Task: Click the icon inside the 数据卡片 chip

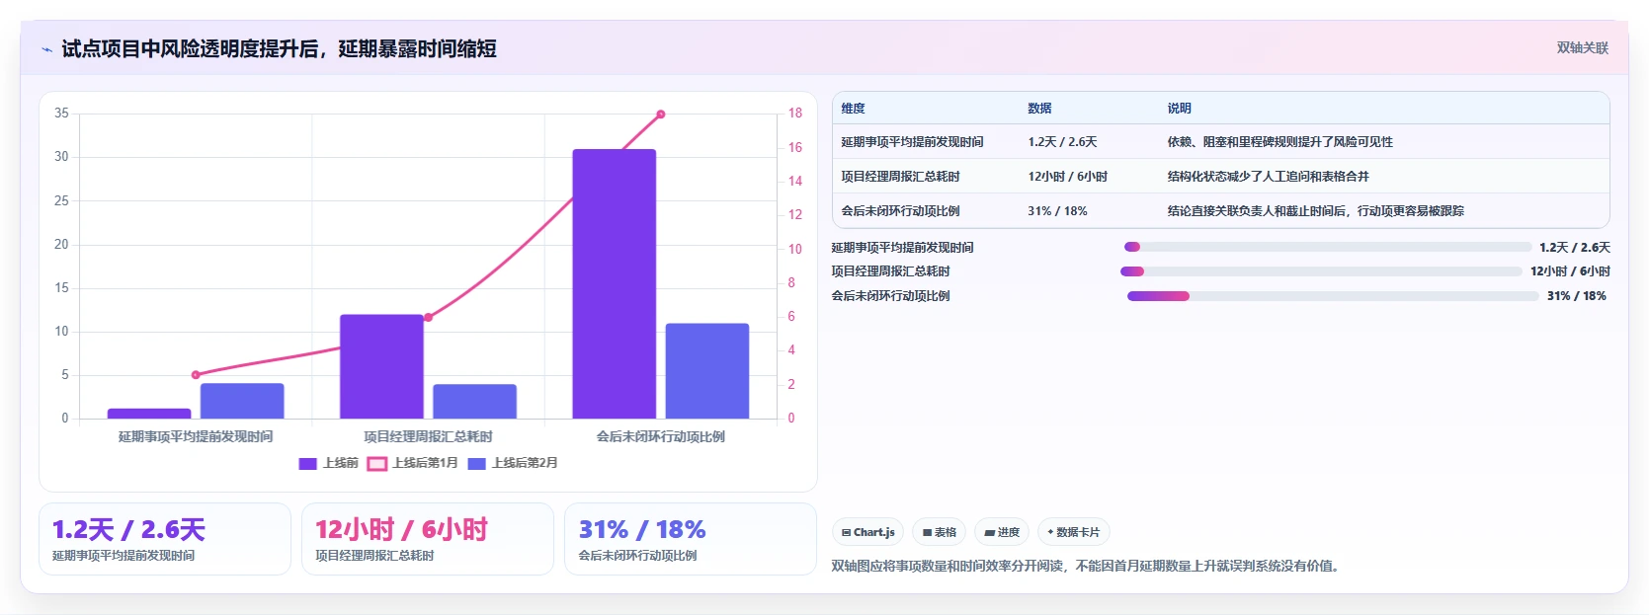Action: [1050, 532]
